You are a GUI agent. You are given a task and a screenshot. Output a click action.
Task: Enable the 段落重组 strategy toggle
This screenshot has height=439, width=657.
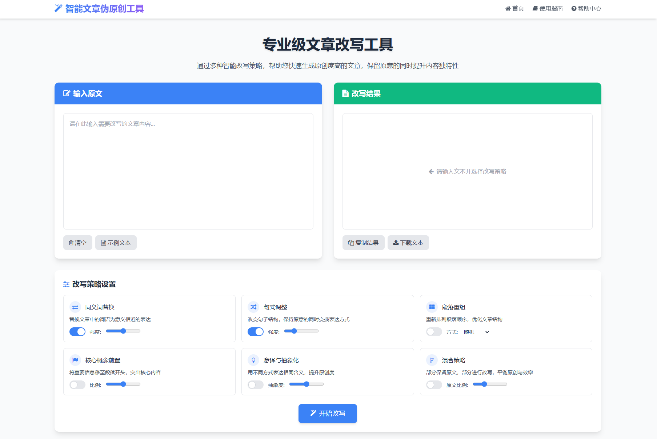pos(434,331)
